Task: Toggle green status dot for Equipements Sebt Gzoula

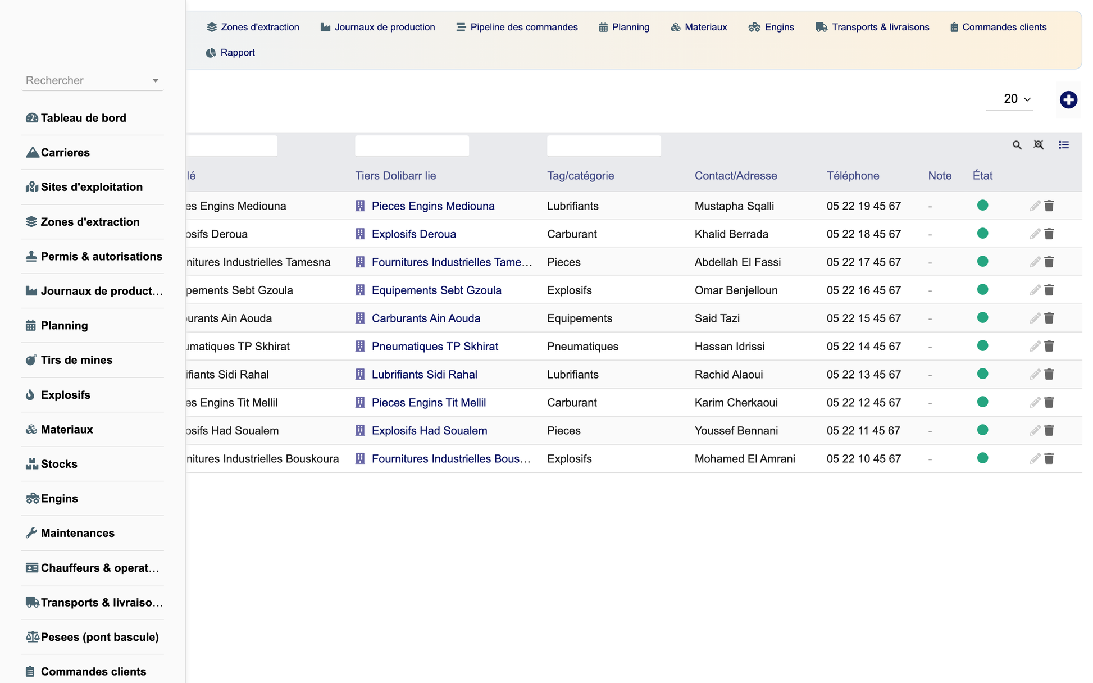Action: 982,290
